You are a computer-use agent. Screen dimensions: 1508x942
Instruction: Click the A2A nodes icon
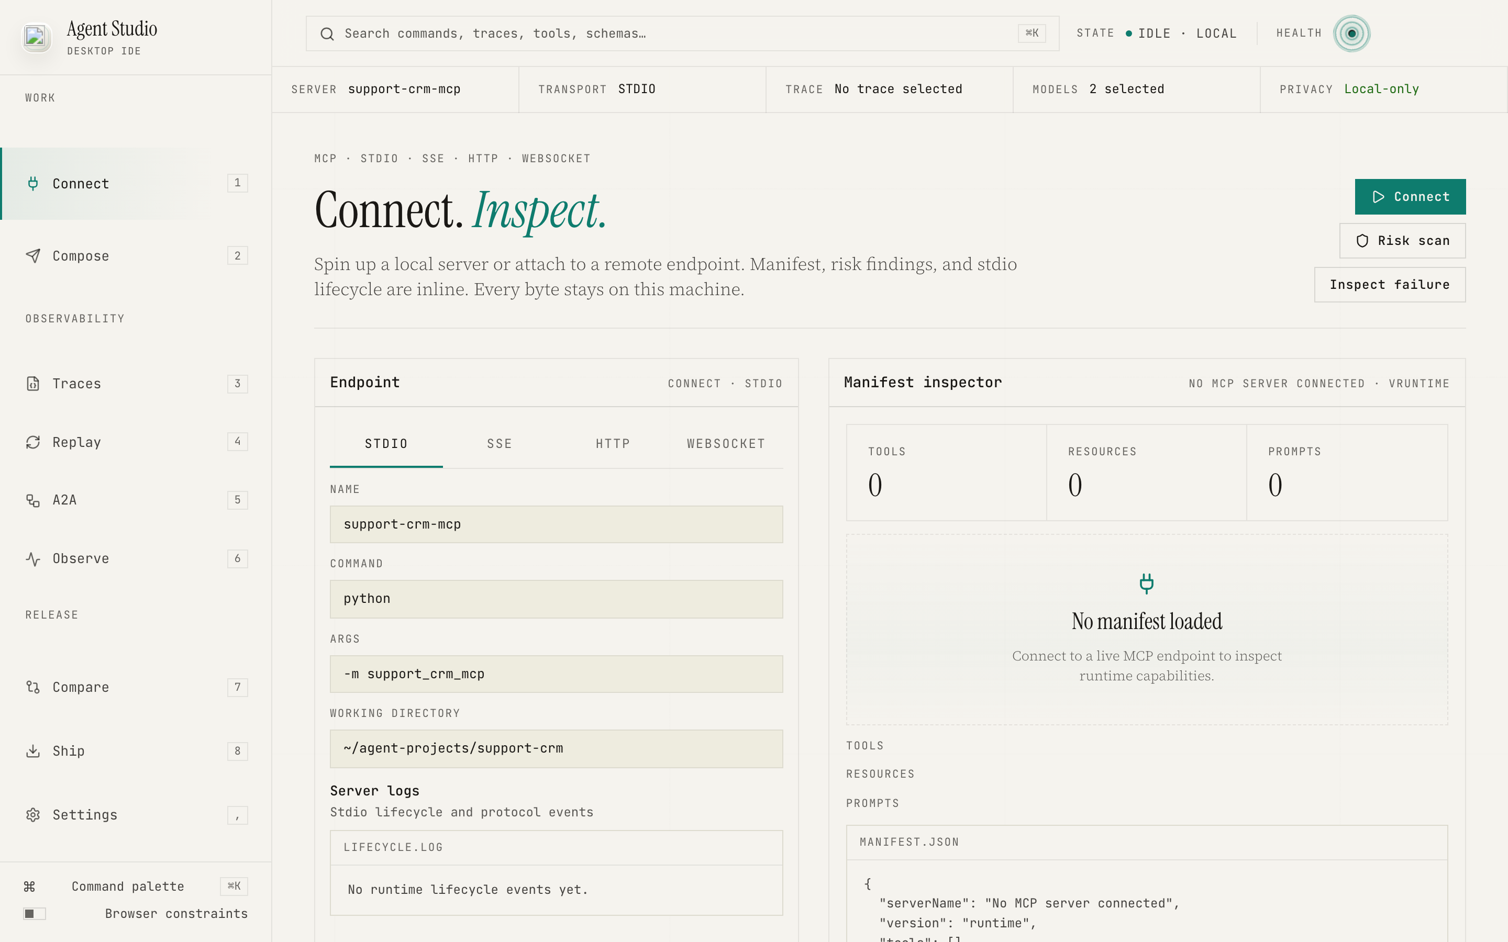click(33, 500)
